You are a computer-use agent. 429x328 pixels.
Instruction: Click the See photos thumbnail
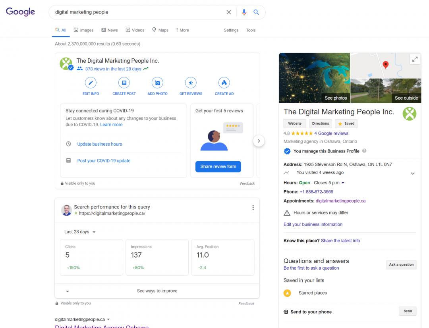314,78
